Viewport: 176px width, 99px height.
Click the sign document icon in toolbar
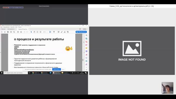click(65, 32)
